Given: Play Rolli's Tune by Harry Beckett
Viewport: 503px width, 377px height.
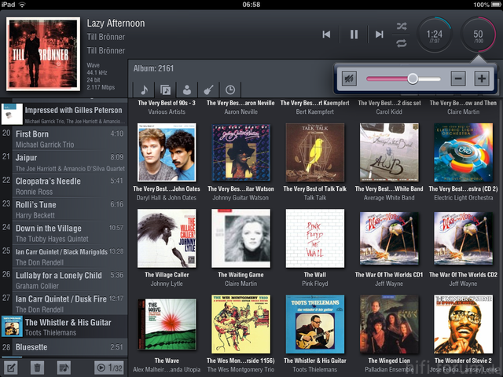Looking at the screenshot, I should pos(64,210).
